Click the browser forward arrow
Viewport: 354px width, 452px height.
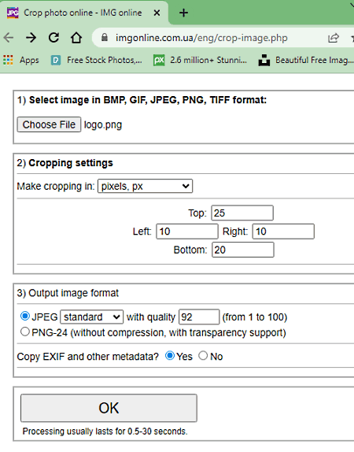click(31, 38)
